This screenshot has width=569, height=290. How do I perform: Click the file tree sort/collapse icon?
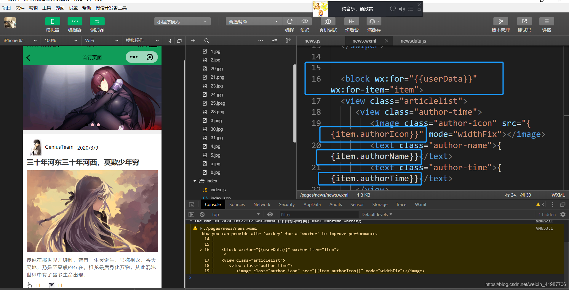(x=274, y=40)
